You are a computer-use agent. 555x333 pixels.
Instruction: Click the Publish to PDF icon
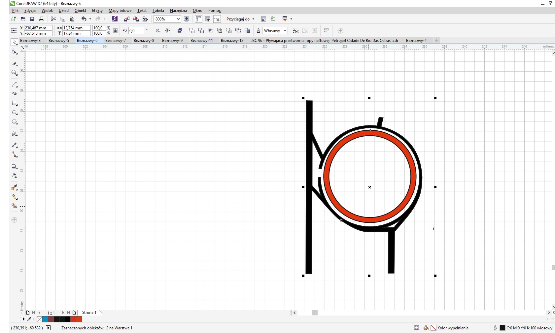(x=145, y=19)
